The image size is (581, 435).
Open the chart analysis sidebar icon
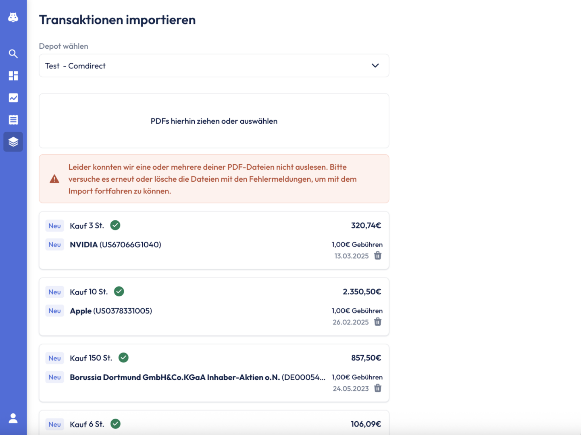tap(13, 98)
